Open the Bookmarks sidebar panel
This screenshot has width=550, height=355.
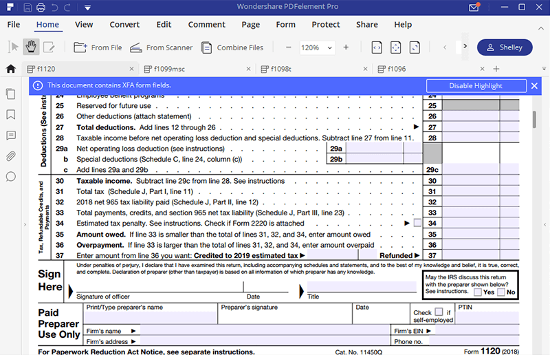pyautogui.click(x=10, y=114)
